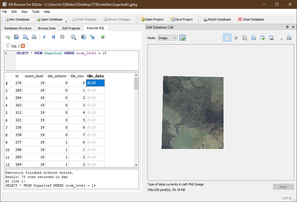Select the Save SQL file icon

pos(25,37)
